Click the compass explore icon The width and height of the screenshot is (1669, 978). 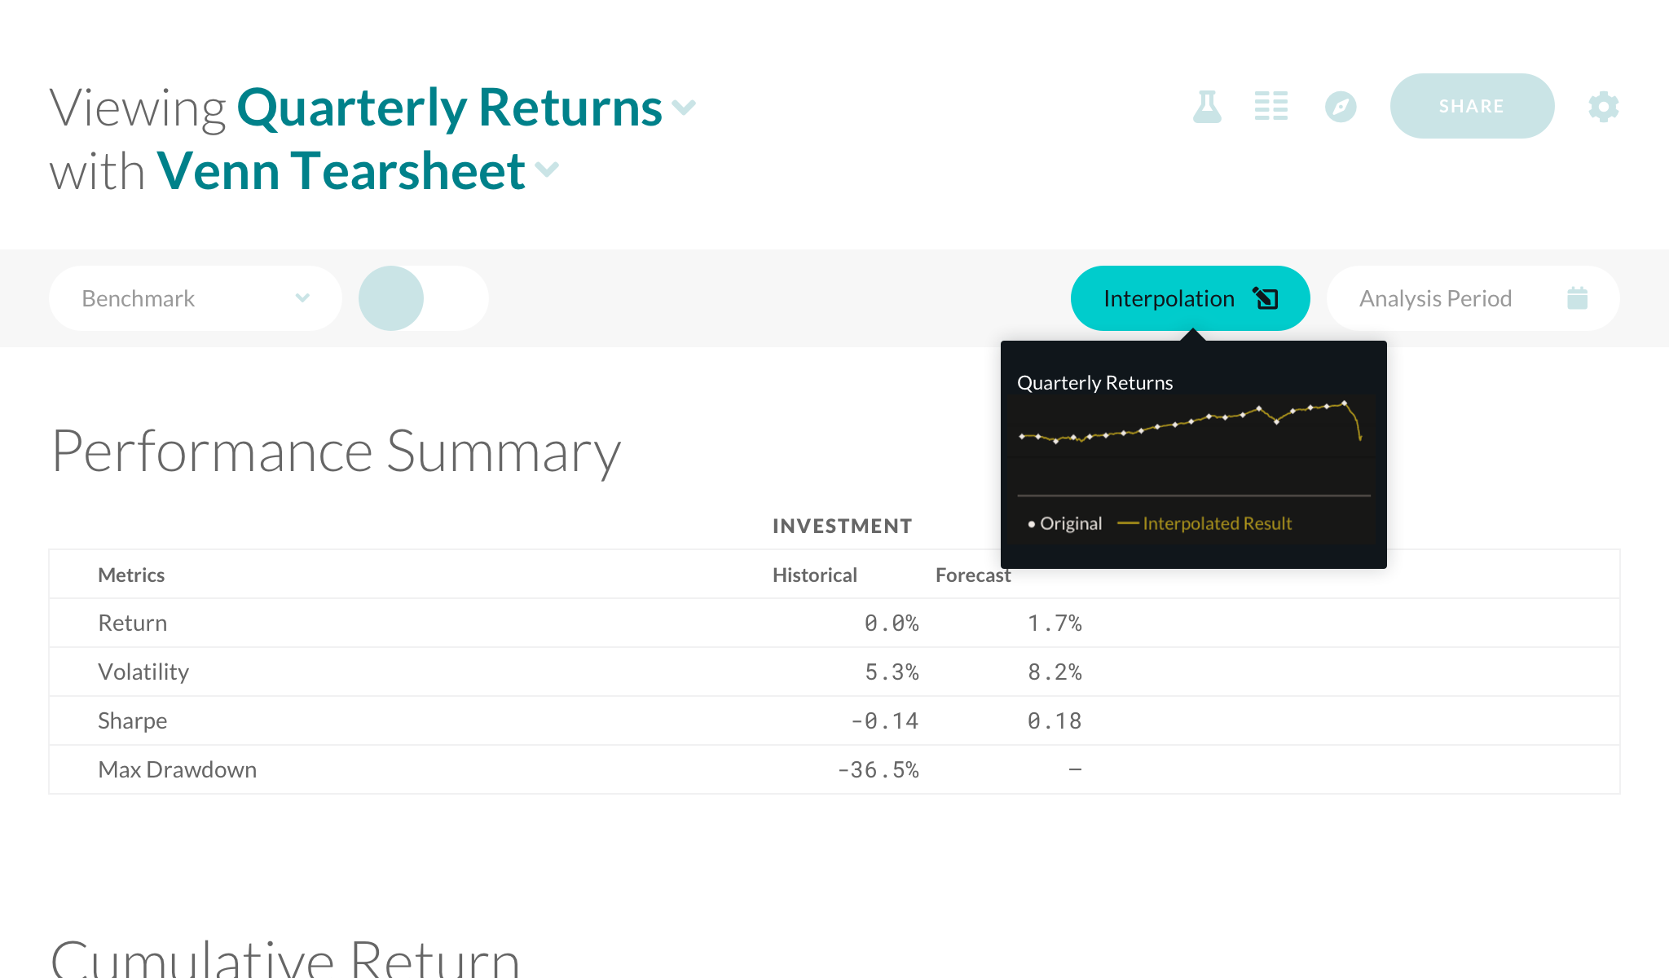coord(1341,107)
